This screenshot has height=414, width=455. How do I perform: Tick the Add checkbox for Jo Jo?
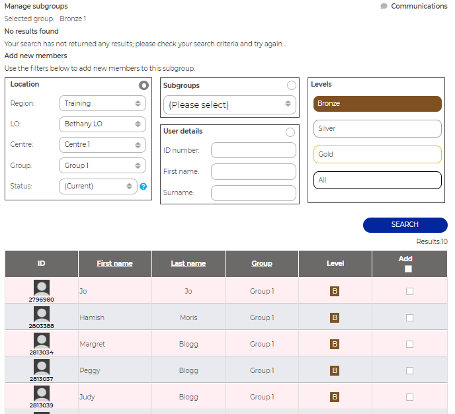pyautogui.click(x=409, y=291)
